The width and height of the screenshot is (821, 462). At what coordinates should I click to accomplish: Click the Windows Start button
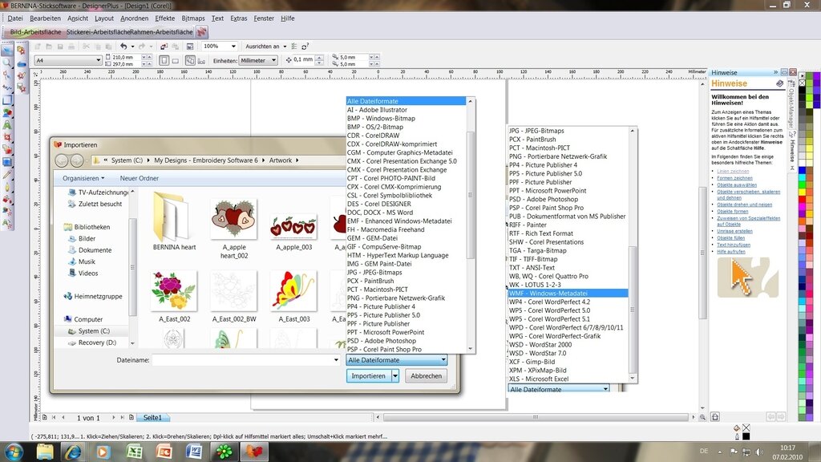tap(14, 452)
